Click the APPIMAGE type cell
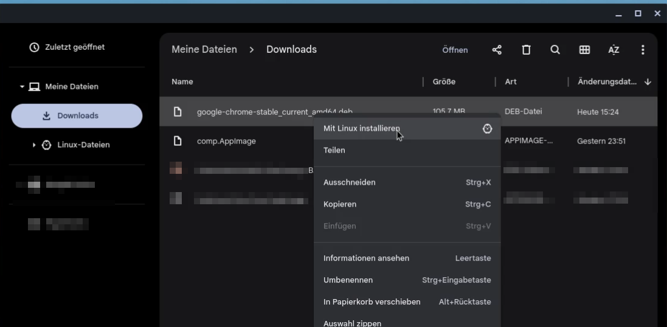667x327 pixels. click(529, 141)
